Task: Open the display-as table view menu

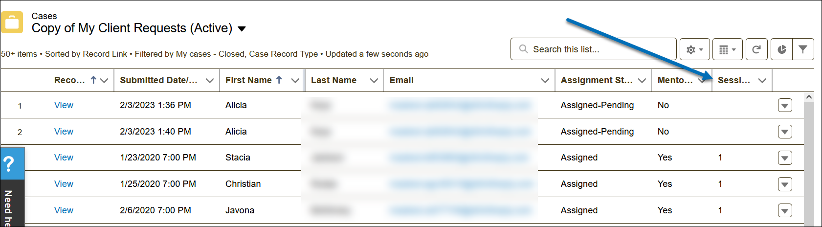Action: 727,49
